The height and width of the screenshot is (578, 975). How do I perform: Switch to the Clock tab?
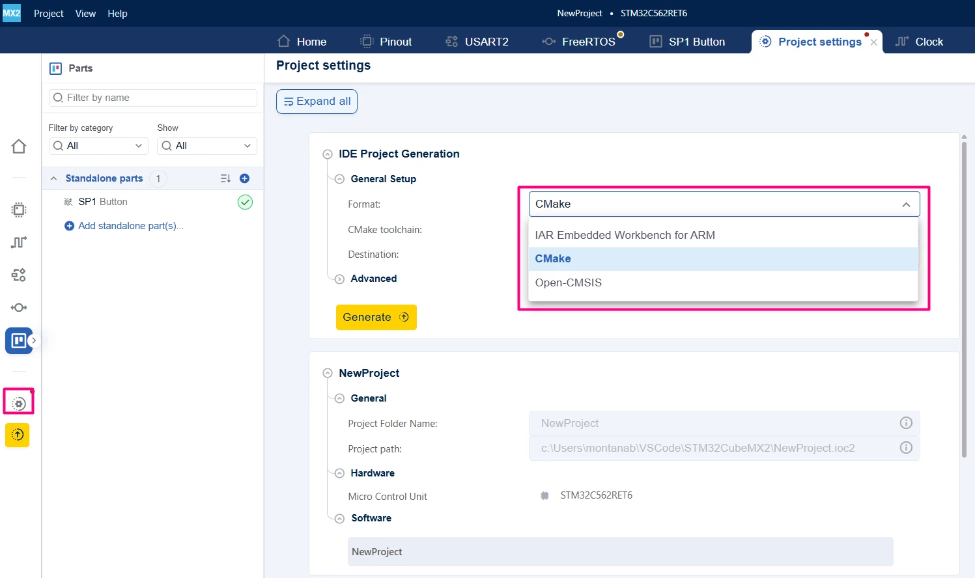click(920, 42)
